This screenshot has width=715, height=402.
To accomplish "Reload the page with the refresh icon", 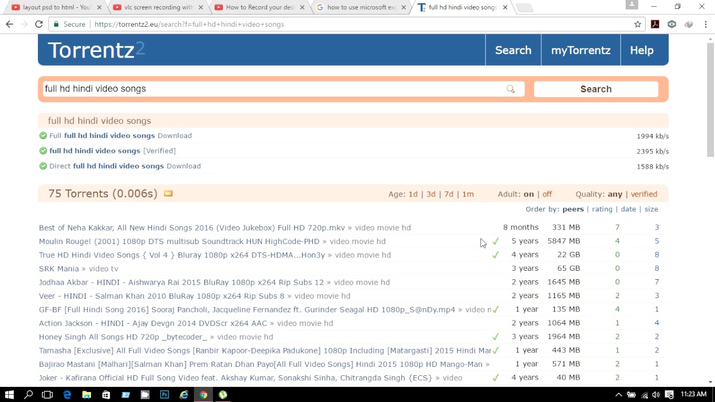I will tap(39, 24).
